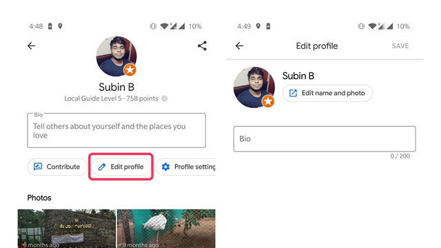
Task: Open the stone wall photo thumbnail
Action: coord(67,228)
